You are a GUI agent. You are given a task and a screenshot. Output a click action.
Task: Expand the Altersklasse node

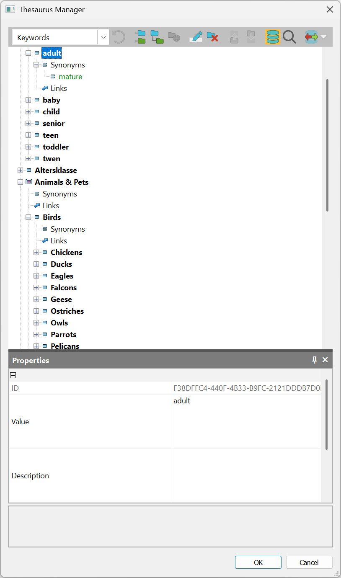click(21, 170)
